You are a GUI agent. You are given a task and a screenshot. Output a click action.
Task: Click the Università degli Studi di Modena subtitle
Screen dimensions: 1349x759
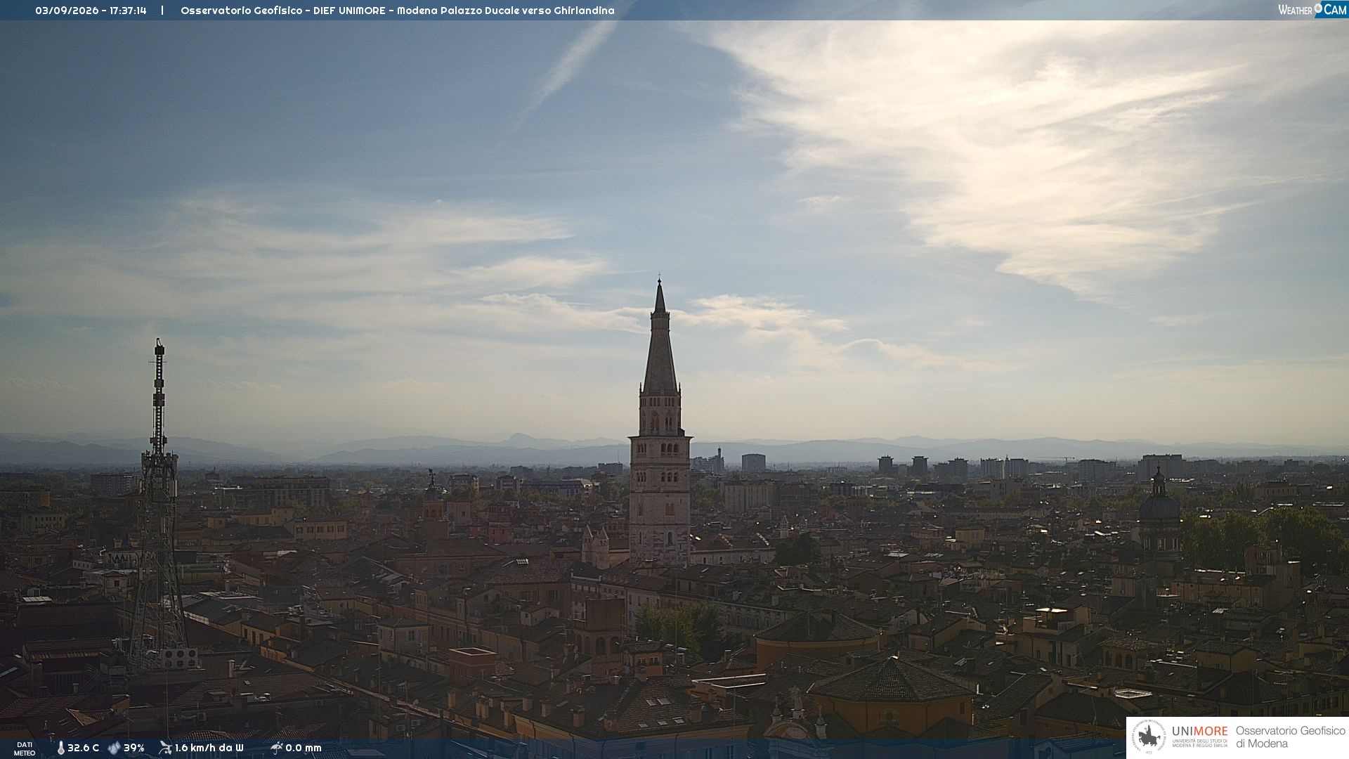(1200, 743)
